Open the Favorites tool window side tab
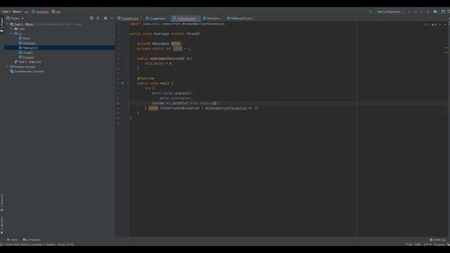450x253 pixels. pyautogui.click(x=2, y=225)
